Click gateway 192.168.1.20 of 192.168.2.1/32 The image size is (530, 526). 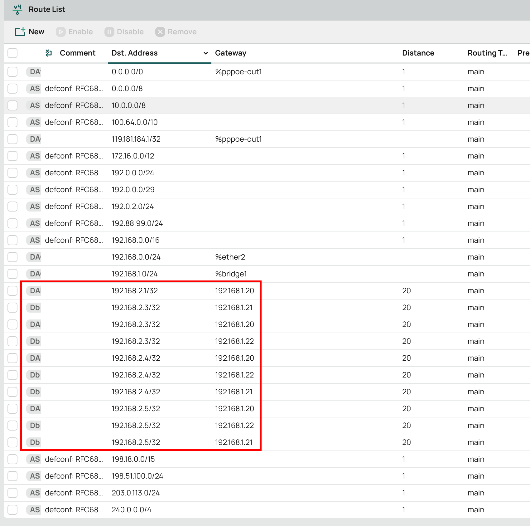coord(234,291)
